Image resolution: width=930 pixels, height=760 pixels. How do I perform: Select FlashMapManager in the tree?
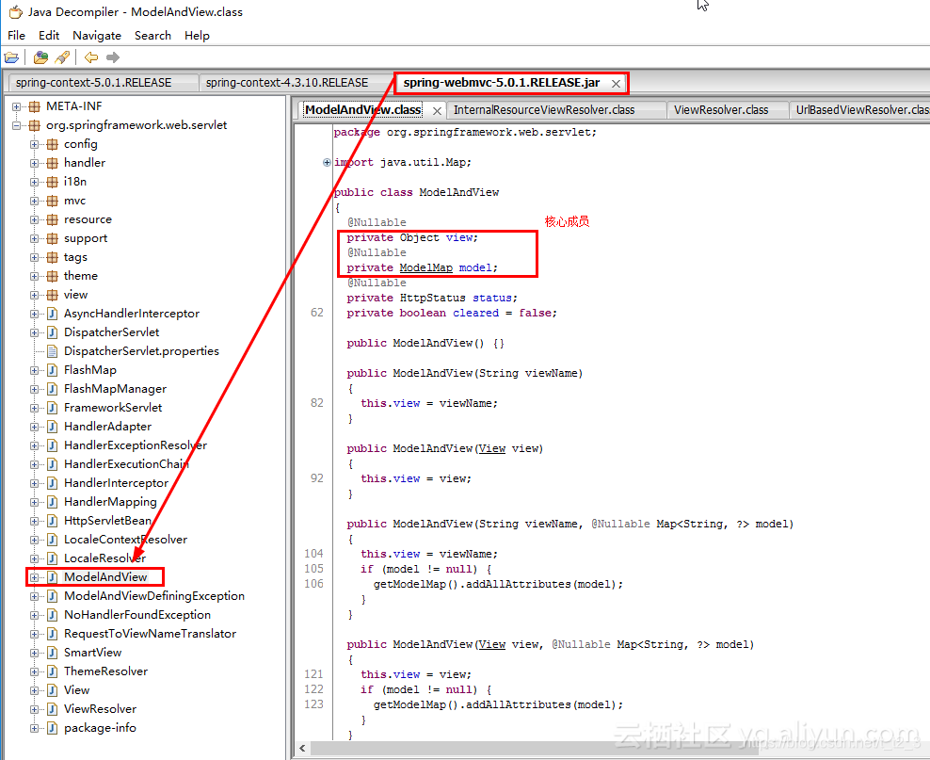pyautogui.click(x=115, y=389)
